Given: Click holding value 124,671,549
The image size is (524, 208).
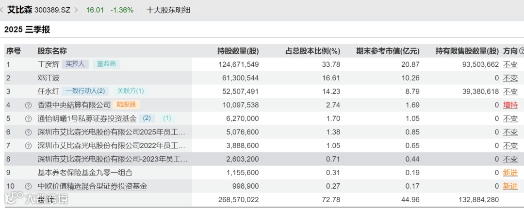Looking at the screenshot, I should [x=238, y=65].
